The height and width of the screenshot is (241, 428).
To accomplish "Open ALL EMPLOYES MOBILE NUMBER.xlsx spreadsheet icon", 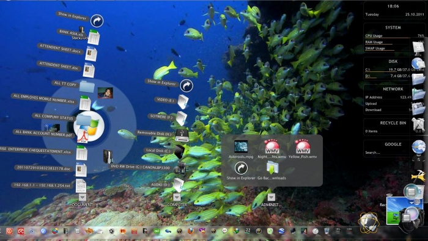I will click(x=85, y=103).
